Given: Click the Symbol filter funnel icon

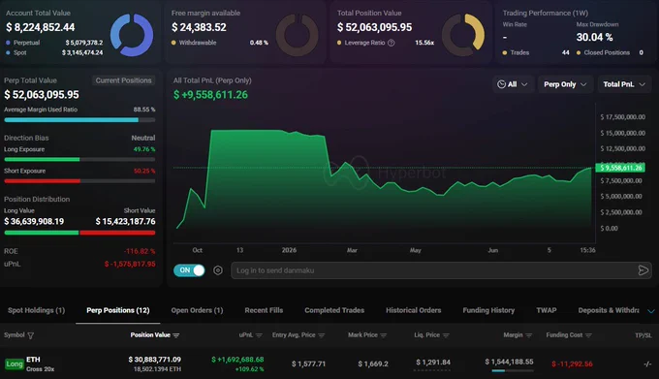Looking at the screenshot, I should [x=31, y=335].
